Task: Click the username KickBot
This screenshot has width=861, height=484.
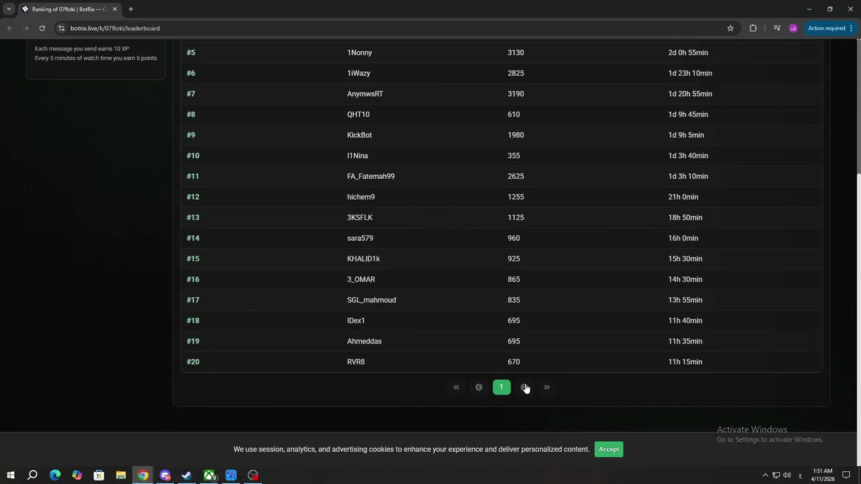Action: pos(359,135)
